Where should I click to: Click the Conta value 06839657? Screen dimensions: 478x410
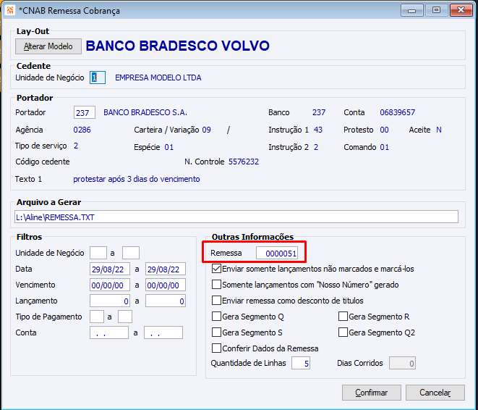[397, 112]
